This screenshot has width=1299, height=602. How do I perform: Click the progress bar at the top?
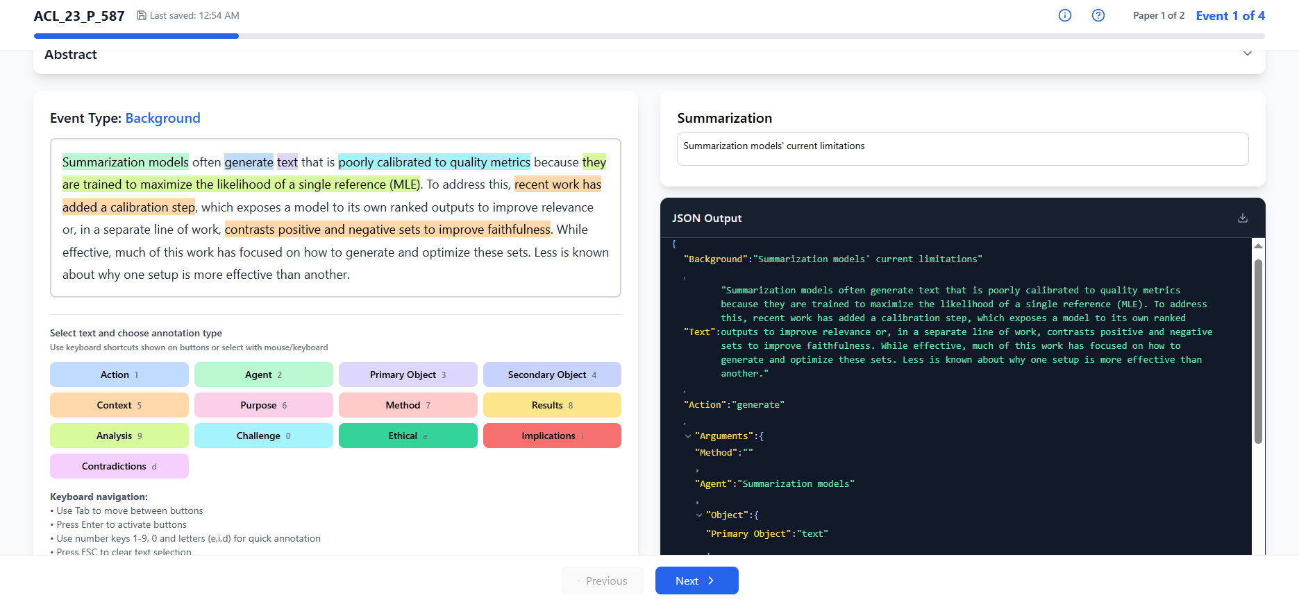click(x=648, y=36)
